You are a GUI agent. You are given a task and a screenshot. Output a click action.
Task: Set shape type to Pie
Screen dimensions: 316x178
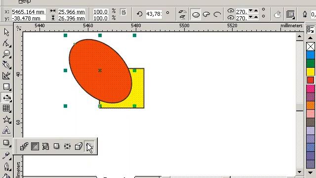click(x=206, y=14)
